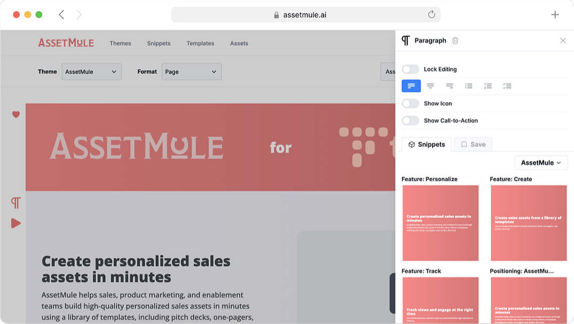574x324 pixels.
Task: Click the Feature: Personalize snippet thumbnail
Action: point(440,223)
